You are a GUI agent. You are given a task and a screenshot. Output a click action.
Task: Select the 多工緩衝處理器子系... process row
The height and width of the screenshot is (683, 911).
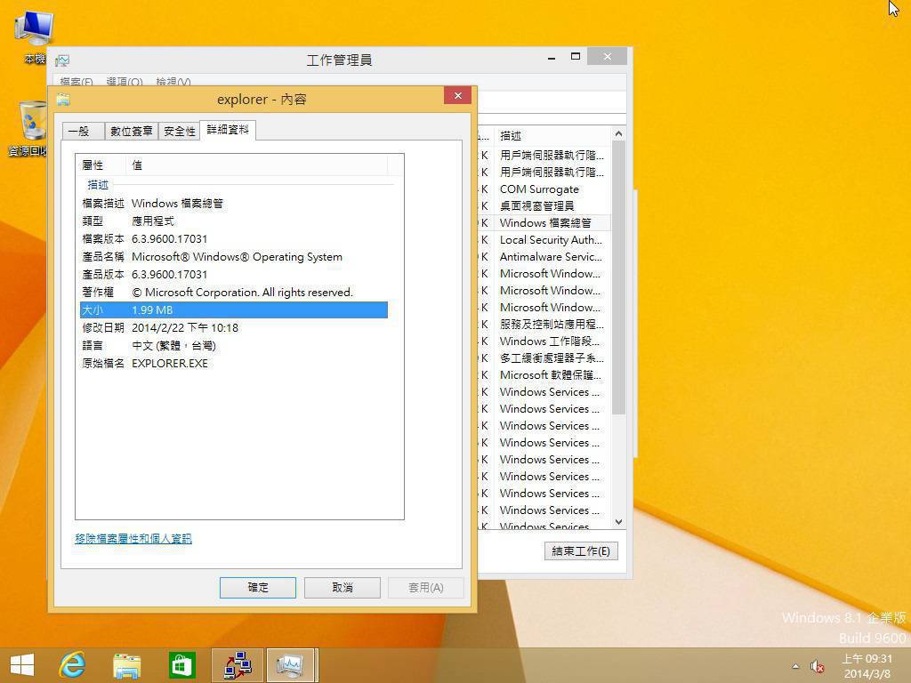tap(545, 358)
